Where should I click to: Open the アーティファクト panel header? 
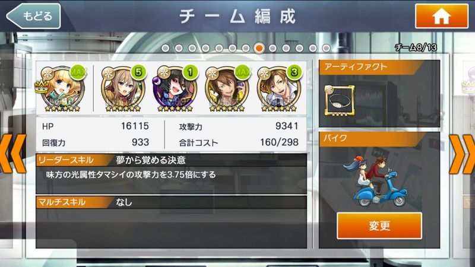(372, 67)
